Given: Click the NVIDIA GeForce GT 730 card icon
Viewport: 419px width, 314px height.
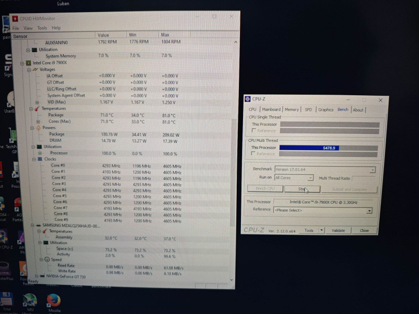Looking at the screenshot, I should pyautogui.click(x=42, y=276).
